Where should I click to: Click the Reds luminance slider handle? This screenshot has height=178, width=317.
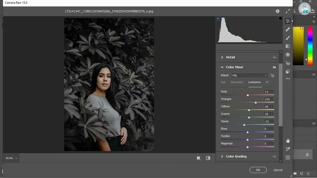(248, 95)
